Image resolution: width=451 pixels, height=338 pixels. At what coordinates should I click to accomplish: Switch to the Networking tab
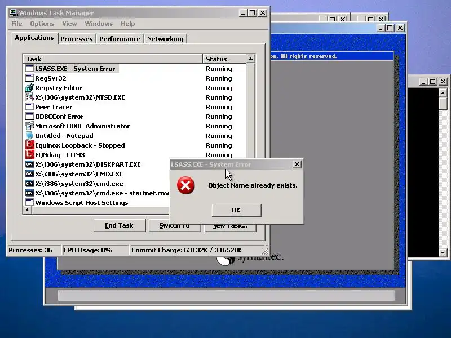[x=165, y=39]
